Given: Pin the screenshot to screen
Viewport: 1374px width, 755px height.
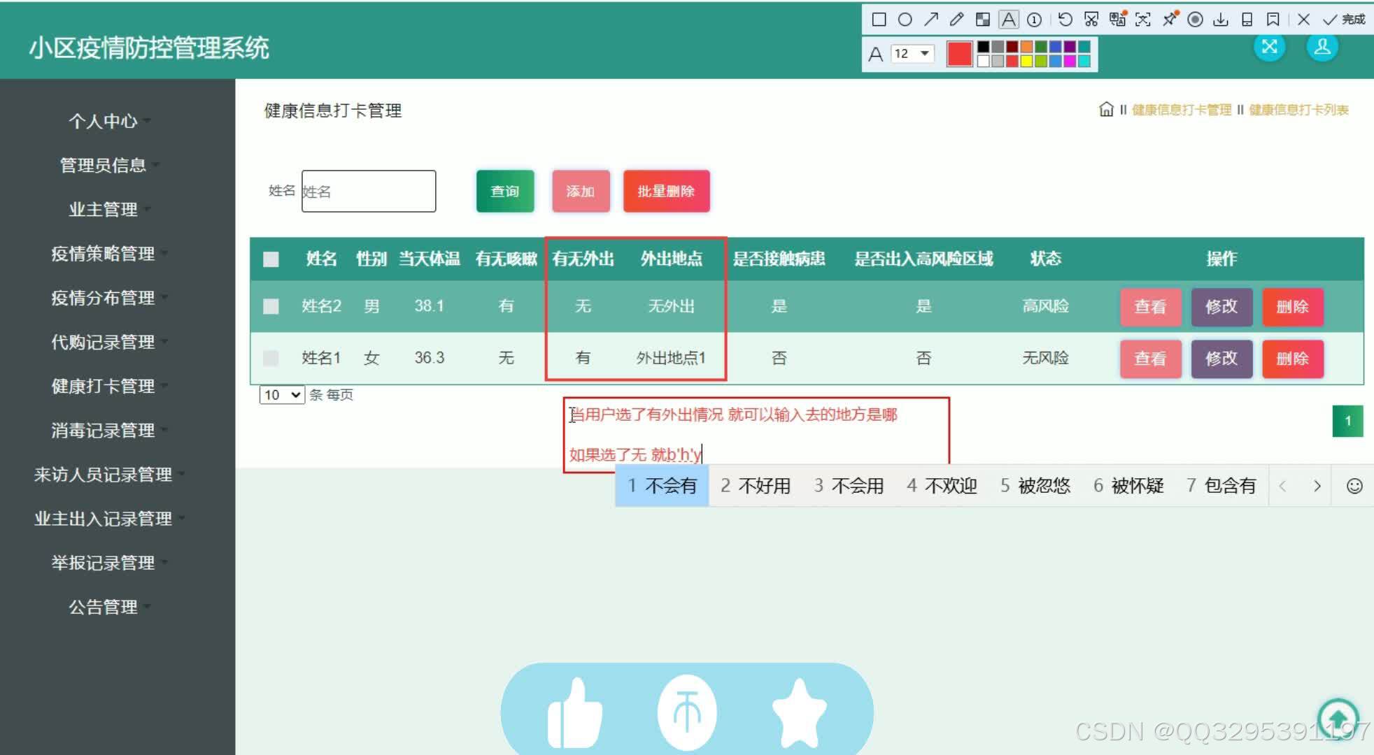Looking at the screenshot, I should (1170, 19).
